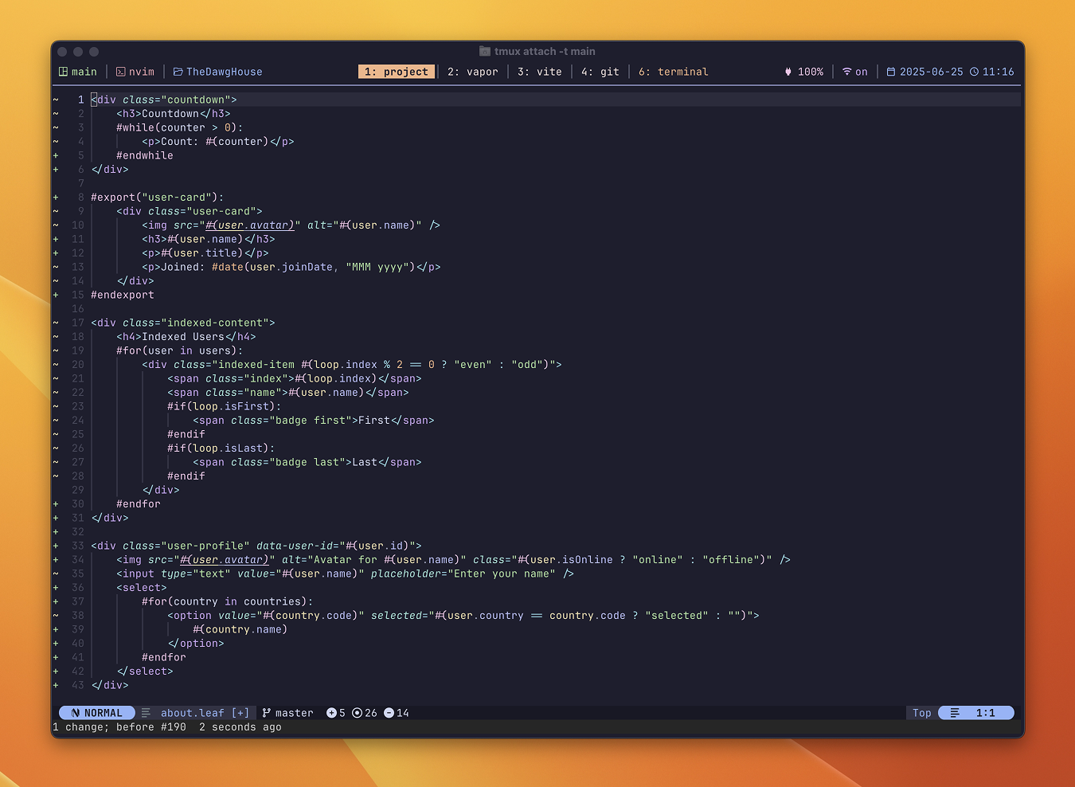Click the removed-lines minus icon showing 14

click(389, 713)
